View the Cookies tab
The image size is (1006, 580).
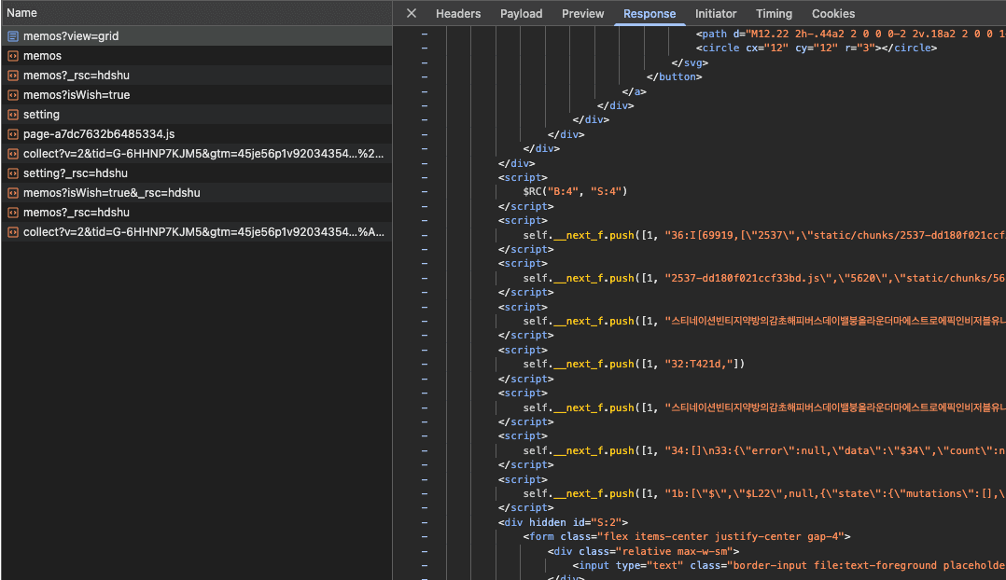(832, 13)
